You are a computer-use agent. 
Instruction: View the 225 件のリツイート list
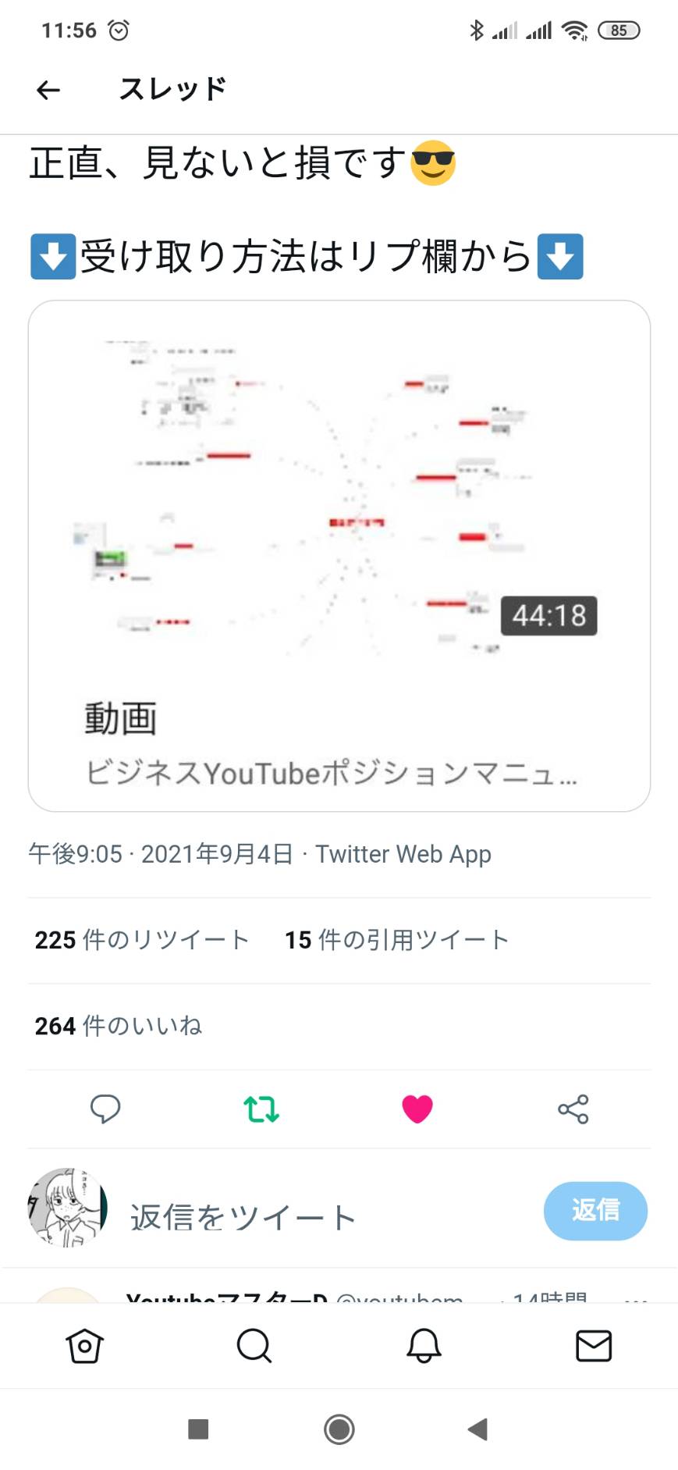click(141, 940)
